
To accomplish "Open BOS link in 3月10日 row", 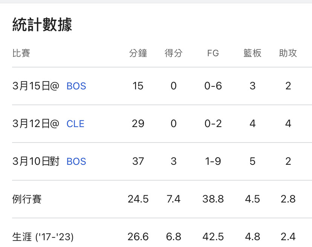I will point(76,161).
